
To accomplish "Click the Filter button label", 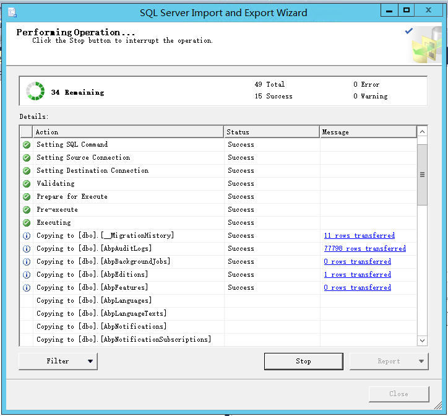I will click(x=58, y=361).
